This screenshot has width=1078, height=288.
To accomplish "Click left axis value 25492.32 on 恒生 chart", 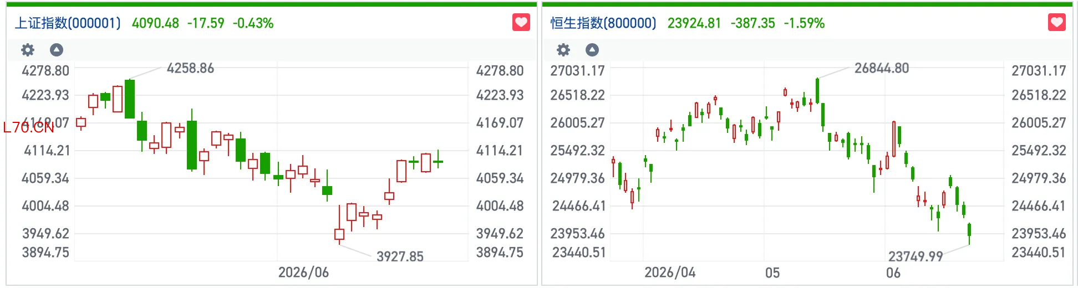I will pos(577,151).
